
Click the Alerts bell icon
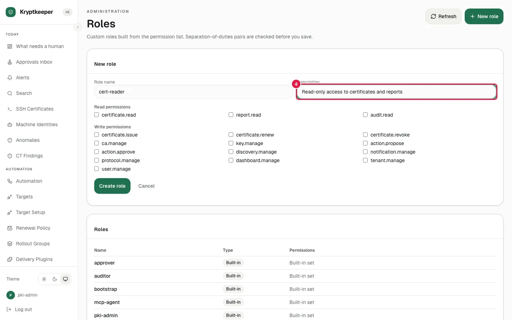point(10,78)
